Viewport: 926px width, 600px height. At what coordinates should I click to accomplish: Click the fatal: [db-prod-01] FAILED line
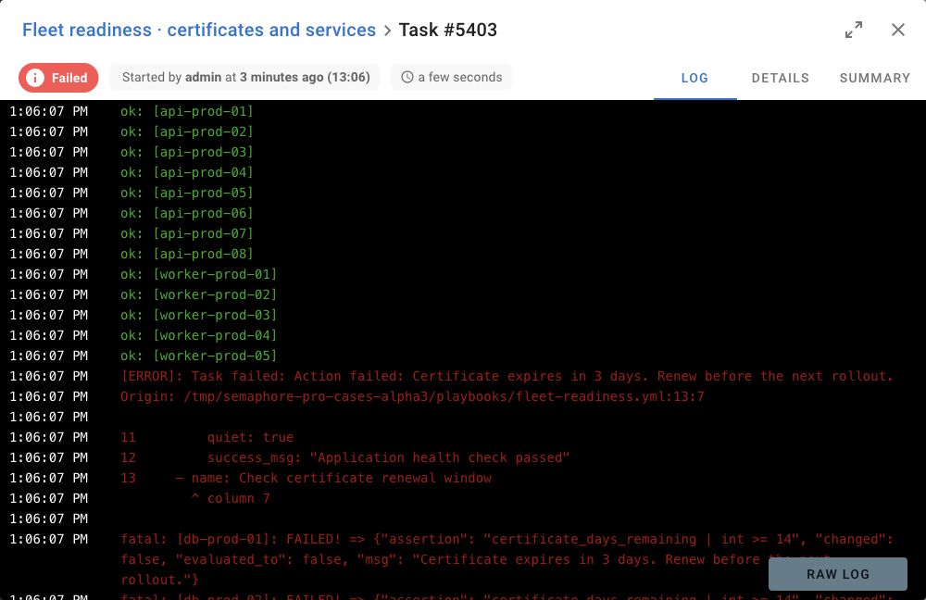tap(507, 539)
